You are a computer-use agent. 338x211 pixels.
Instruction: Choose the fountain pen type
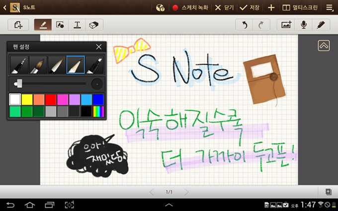click(x=19, y=65)
